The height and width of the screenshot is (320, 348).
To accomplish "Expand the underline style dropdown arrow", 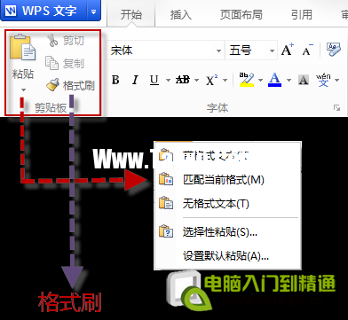I will click(168, 80).
